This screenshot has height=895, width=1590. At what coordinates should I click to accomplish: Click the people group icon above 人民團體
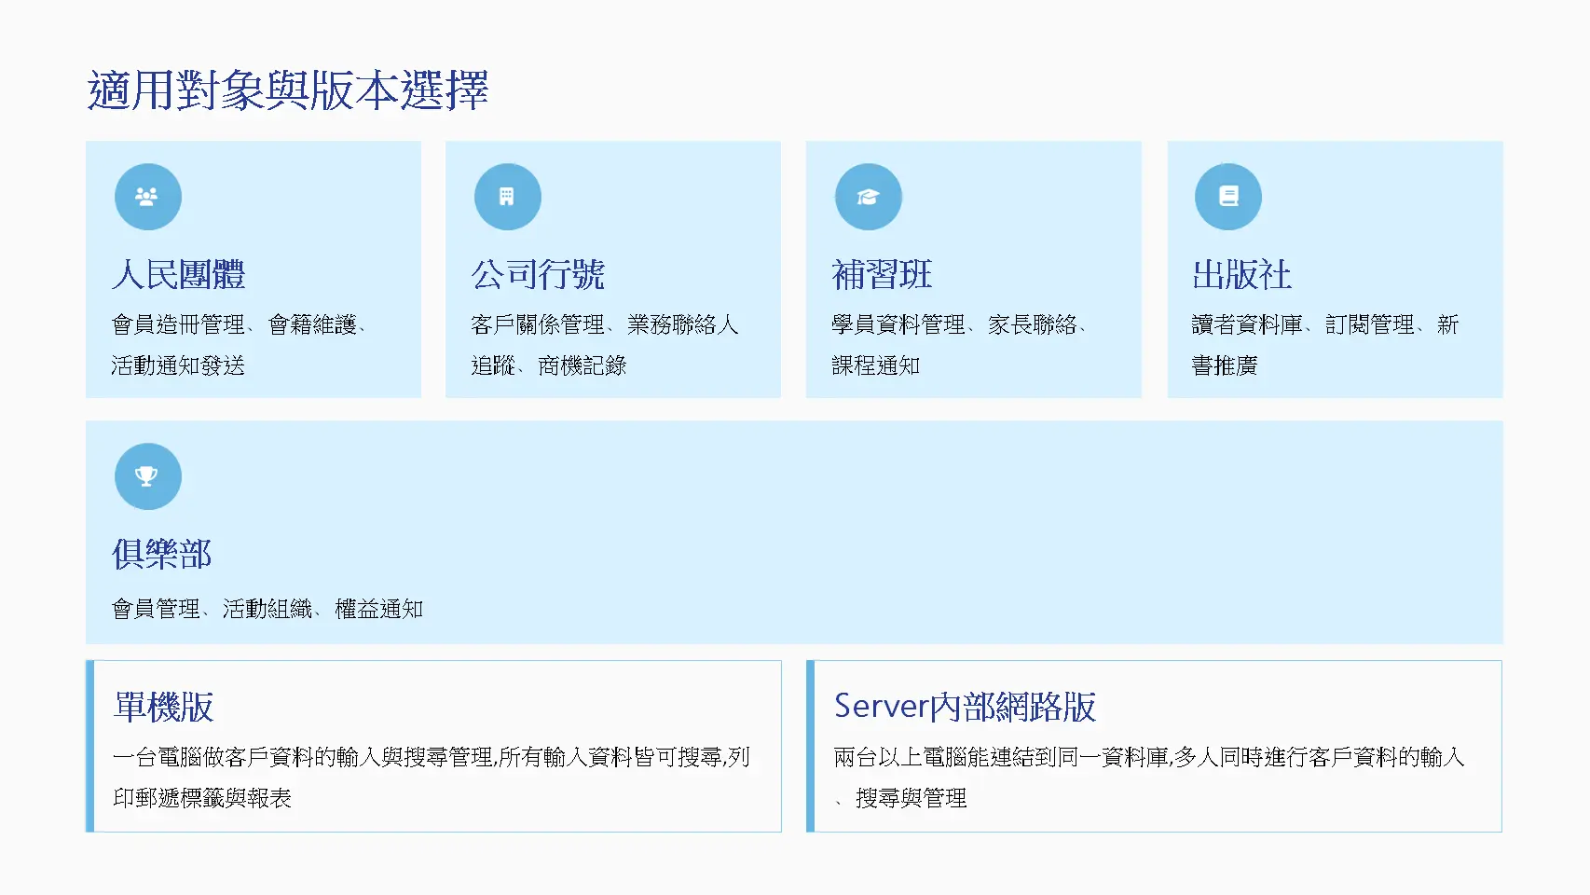147,197
